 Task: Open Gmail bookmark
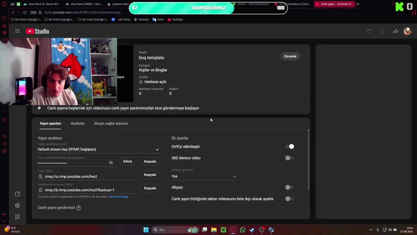(x=123, y=20)
